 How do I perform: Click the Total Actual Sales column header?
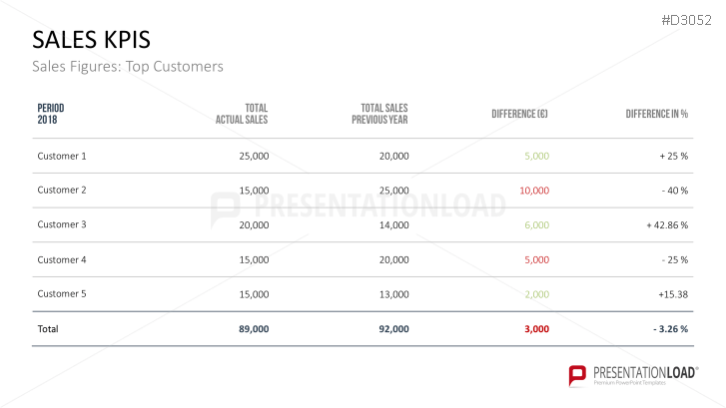pos(242,113)
